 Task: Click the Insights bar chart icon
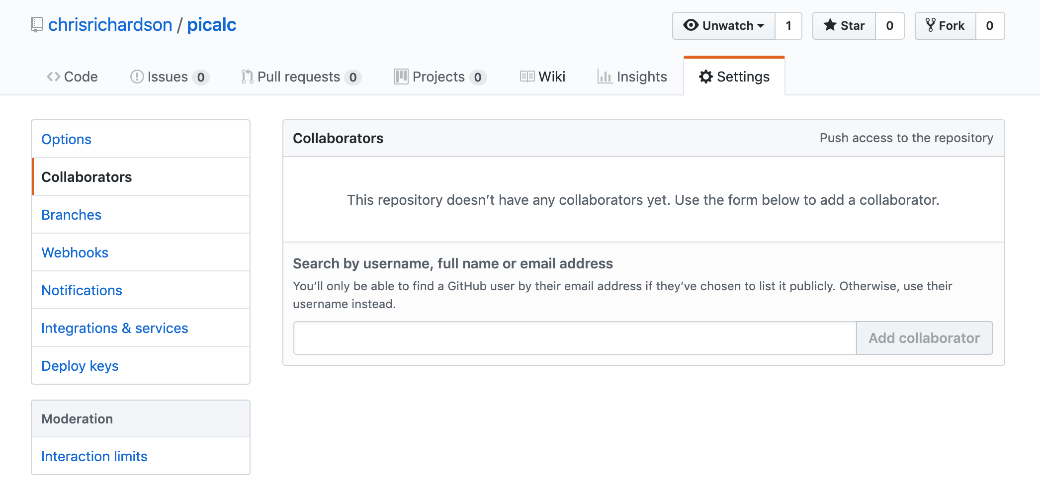tap(605, 77)
